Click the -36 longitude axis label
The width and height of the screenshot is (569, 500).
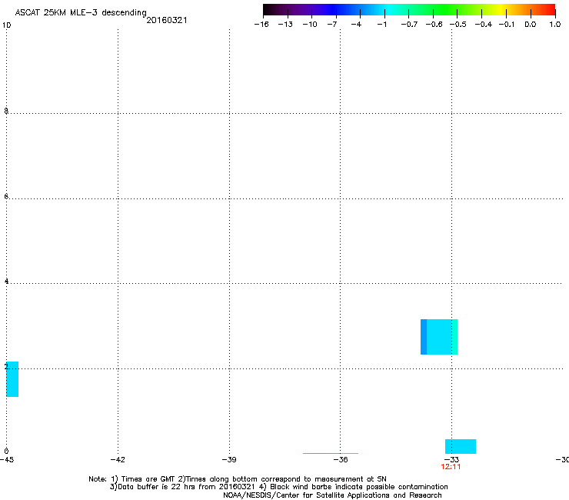coord(341,460)
